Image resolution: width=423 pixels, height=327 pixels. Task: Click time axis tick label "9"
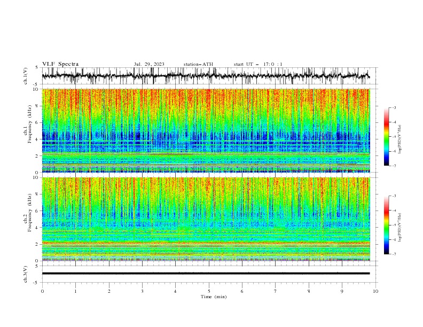tap(342, 291)
